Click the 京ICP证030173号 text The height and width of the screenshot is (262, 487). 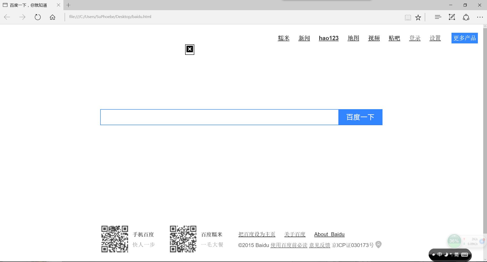(353, 245)
